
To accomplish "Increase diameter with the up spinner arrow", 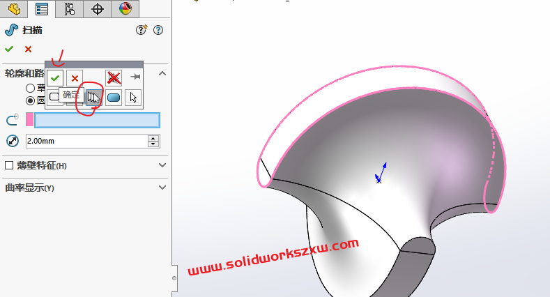I will pyautogui.click(x=153, y=138).
